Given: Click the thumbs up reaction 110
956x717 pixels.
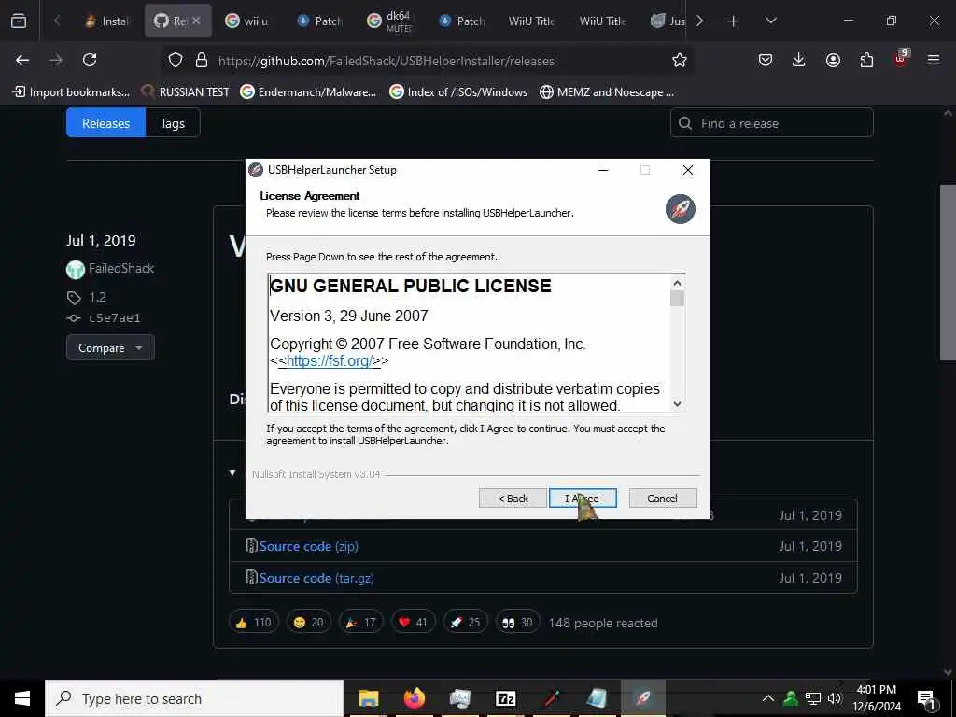Looking at the screenshot, I should (254, 623).
